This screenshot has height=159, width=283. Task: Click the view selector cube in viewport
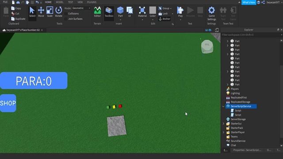[207, 46]
